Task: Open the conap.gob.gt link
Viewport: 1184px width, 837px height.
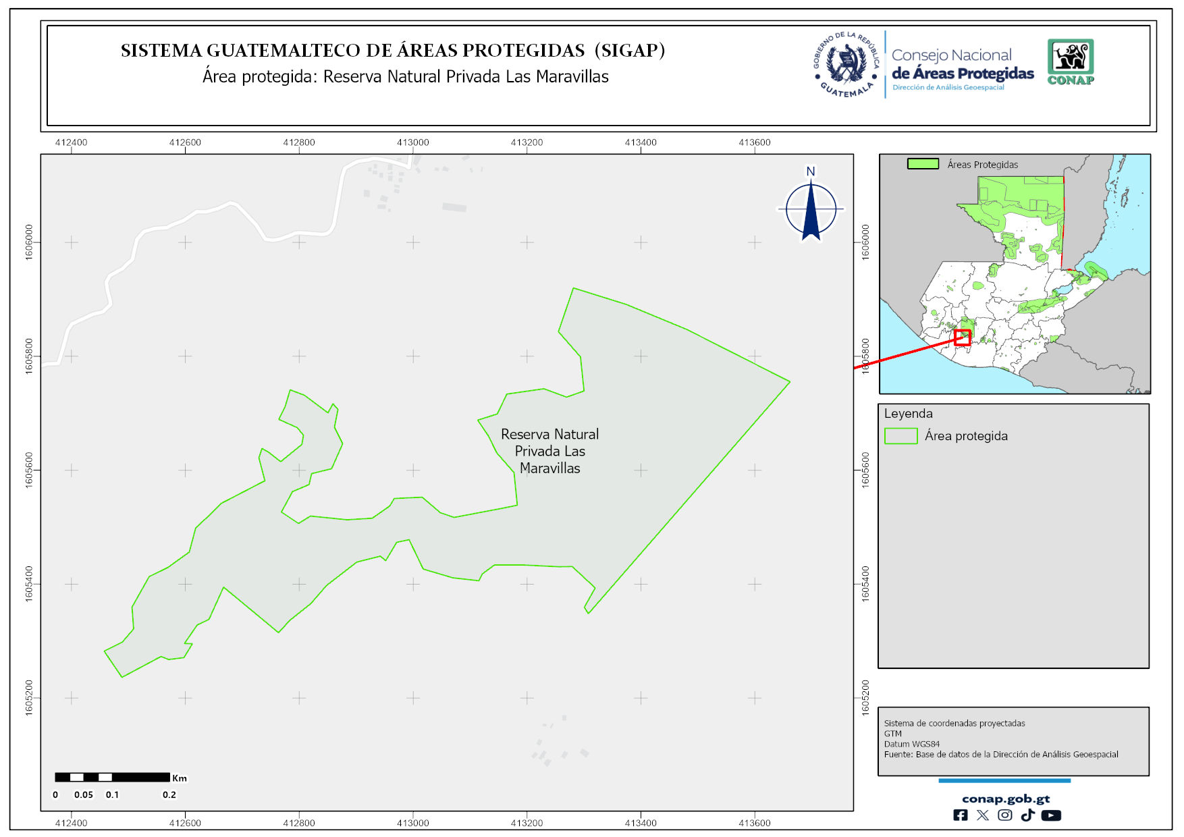Action: tap(1005, 799)
